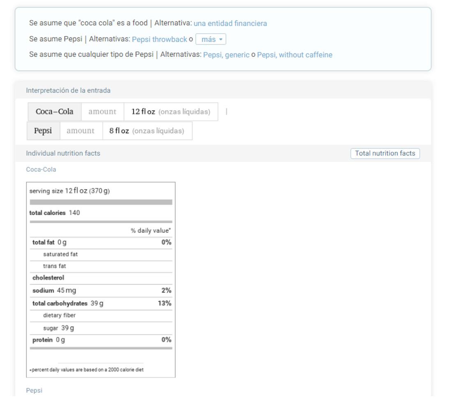Click the "una entidad financiera" alternative link
The image size is (460, 403).
coord(230,23)
